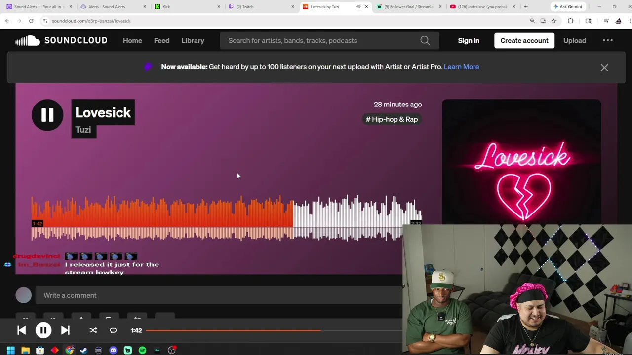Toggle repeat in the player bar

113,330
